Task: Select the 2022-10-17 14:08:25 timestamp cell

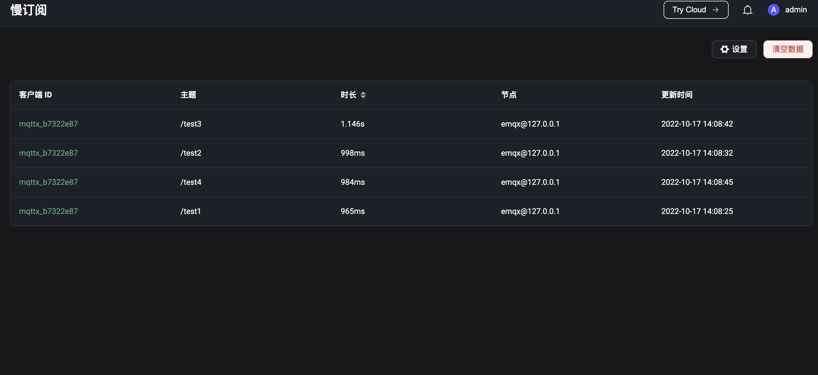Action: (x=697, y=211)
